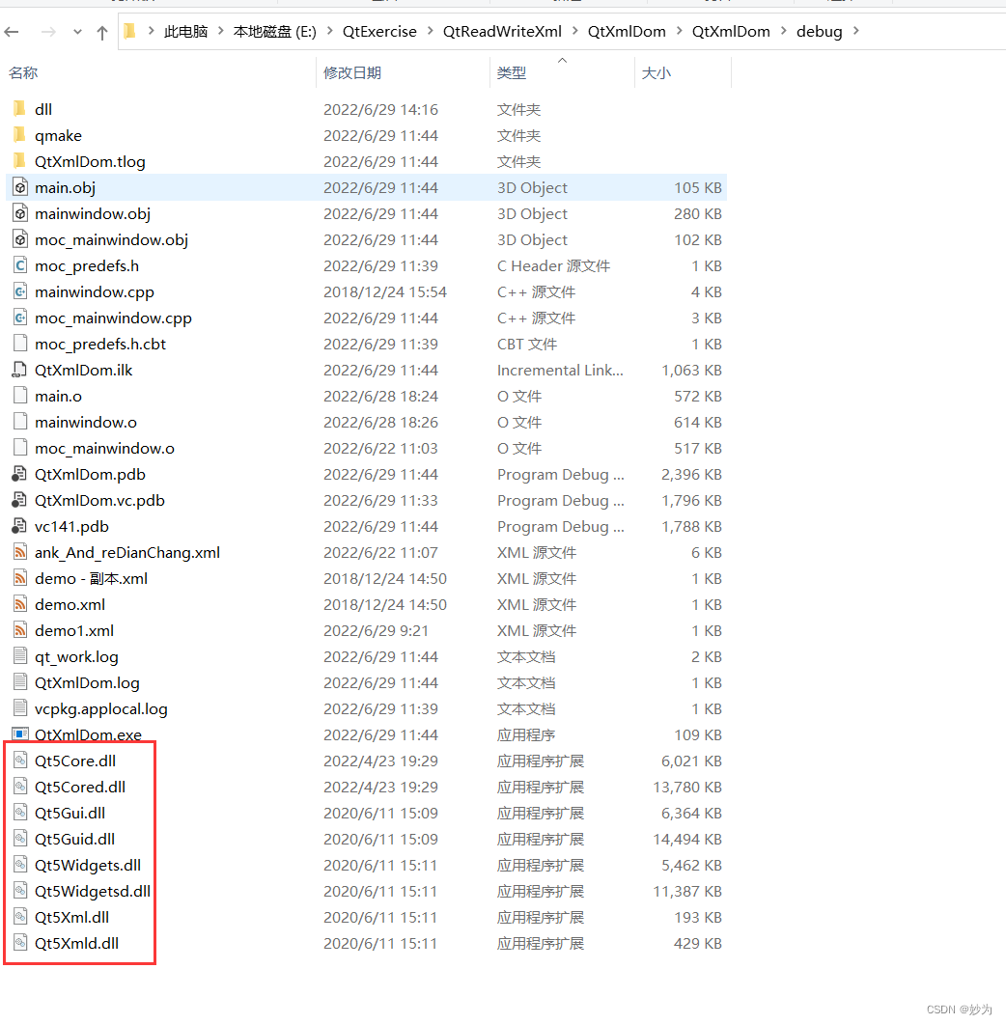Open the recent locations dropdown arrow
Viewport: 1006px width, 1024px height.
pyautogui.click(x=78, y=32)
